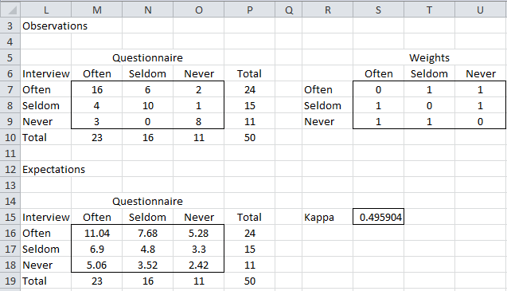The height and width of the screenshot is (291, 507).
Task: Select expected value cell 11.04
Action: 96,233
